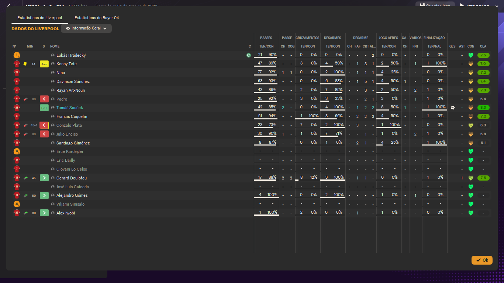Click Julio Enciso's red substitution arrows icon
This screenshot has height=283, width=504.
coord(26,134)
